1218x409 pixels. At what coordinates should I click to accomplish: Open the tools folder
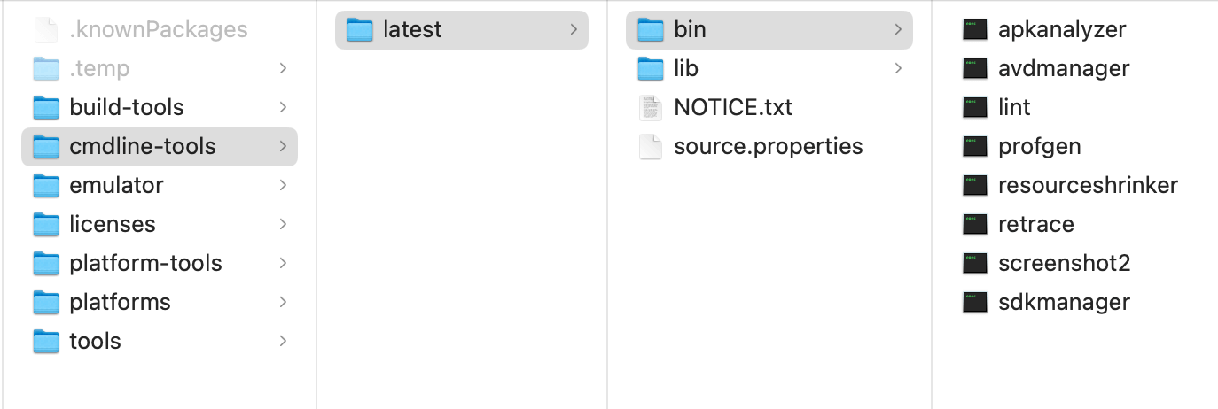(95, 342)
